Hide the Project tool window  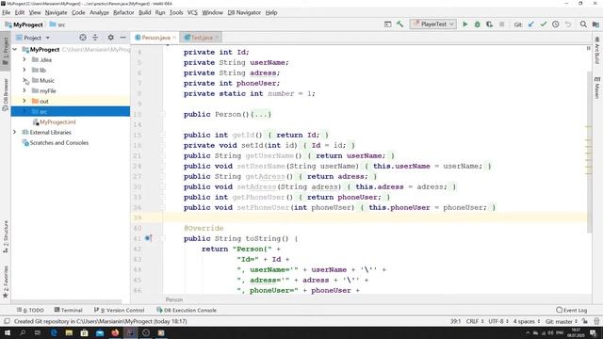(x=122, y=38)
